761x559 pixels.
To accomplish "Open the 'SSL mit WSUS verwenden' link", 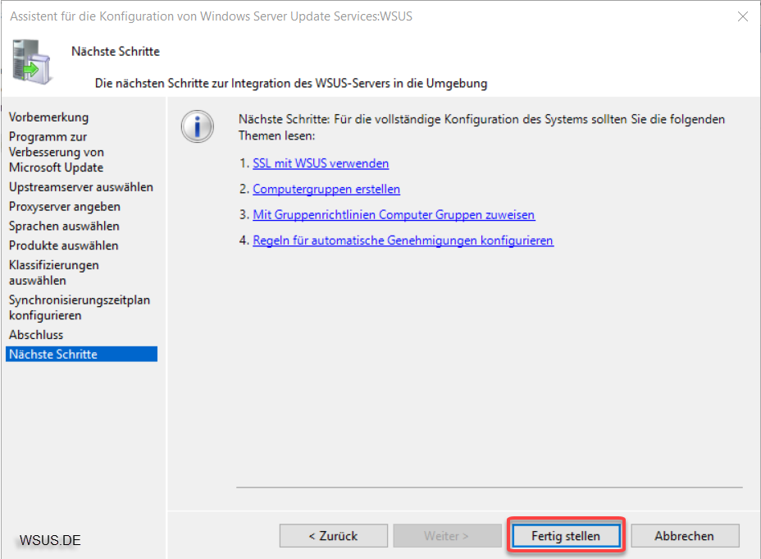I will 321,163.
